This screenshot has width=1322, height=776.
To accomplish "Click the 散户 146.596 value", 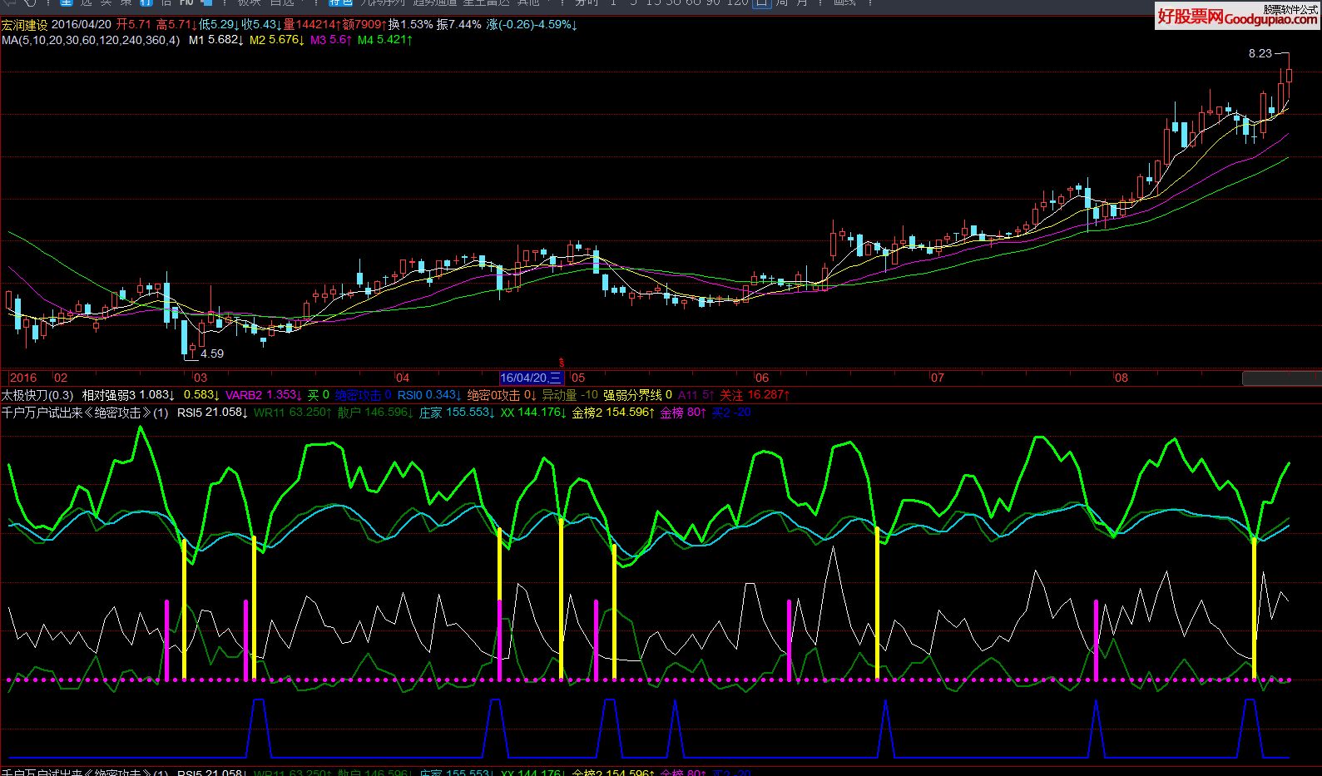I will [x=375, y=413].
